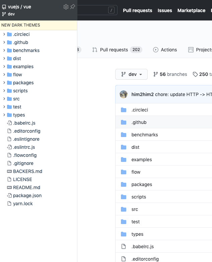
Task: Open .editorconfig in the file list
Action: point(145,259)
